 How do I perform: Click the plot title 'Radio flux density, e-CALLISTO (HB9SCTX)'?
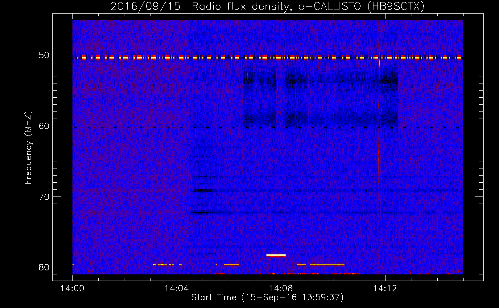(308, 6)
